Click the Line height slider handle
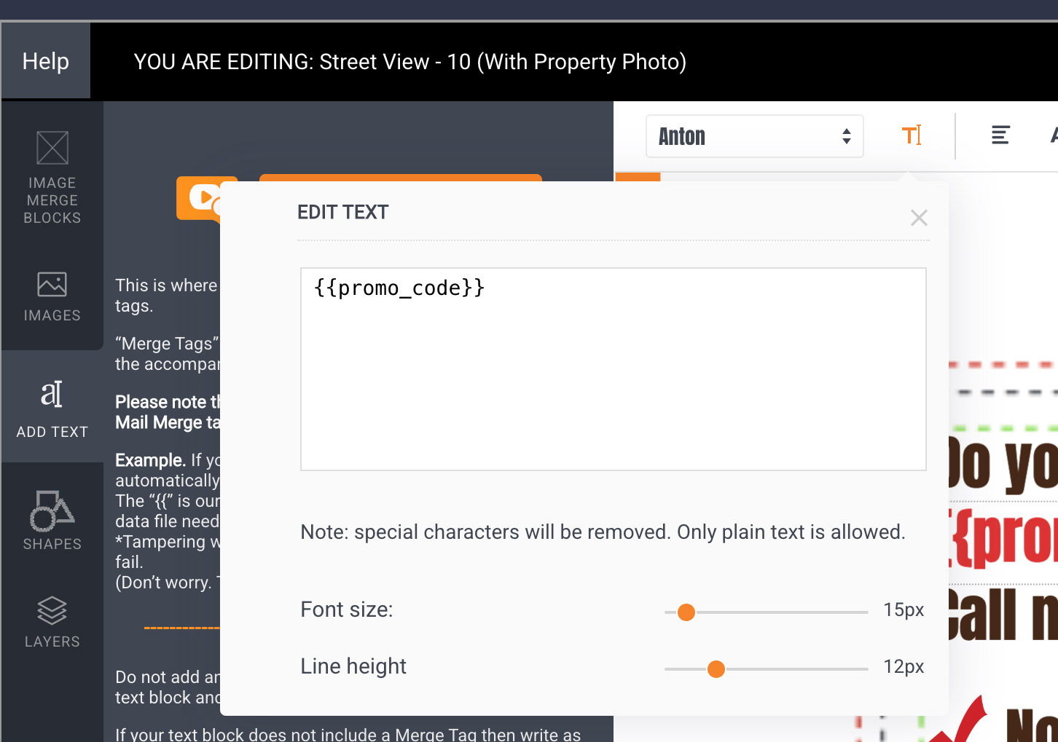This screenshot has height=742, width=1058. [x=716, y=669]
